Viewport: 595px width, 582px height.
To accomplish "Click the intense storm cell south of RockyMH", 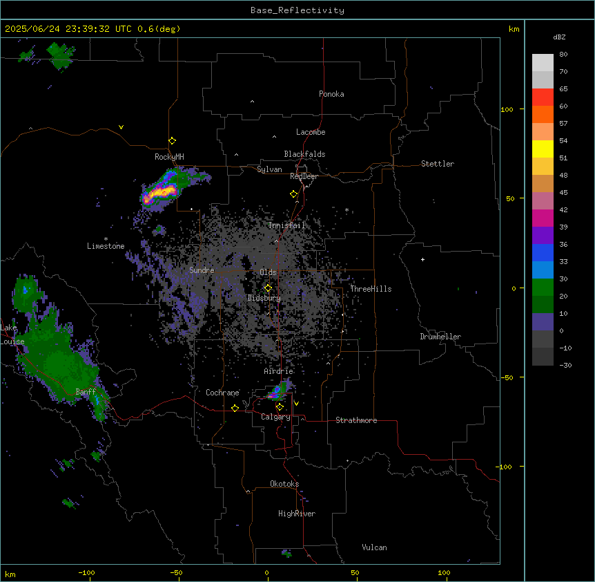I will pyautogui.click(x=160, y=192).
